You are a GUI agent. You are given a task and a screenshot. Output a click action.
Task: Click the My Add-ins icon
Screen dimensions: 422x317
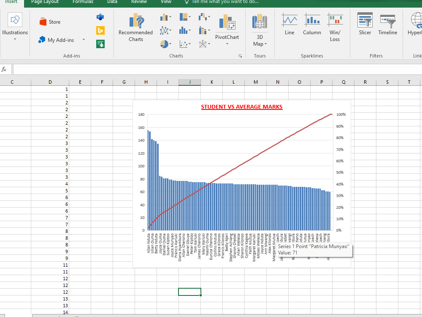pyautogui.click(x=42, y=40)
